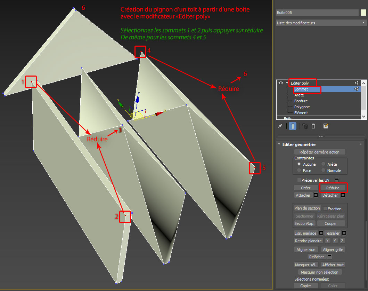
Task: Select the Arête constraint radio button
Action: point(324,164)
